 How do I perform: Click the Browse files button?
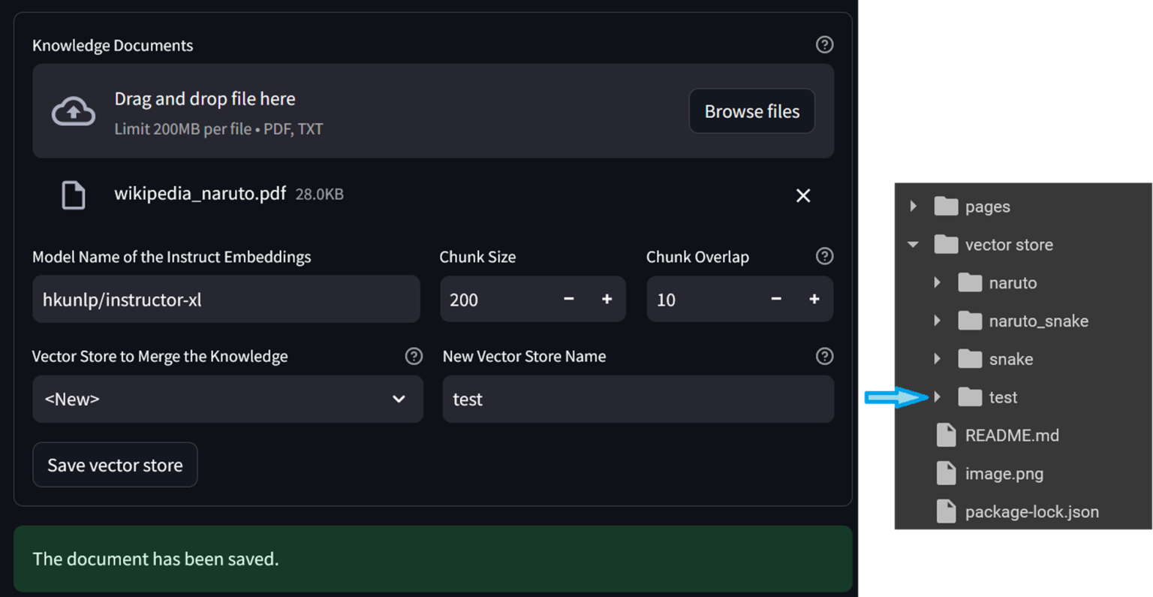(x=751, y=111)
